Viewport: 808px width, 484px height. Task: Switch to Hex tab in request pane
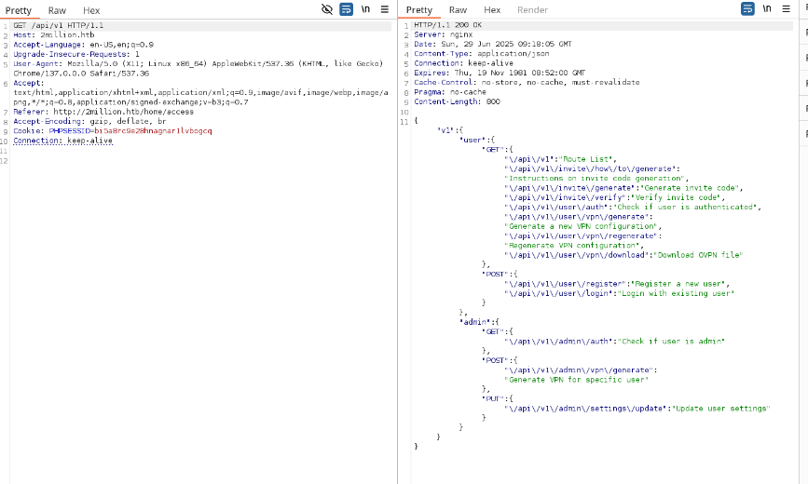pos(91,10)
